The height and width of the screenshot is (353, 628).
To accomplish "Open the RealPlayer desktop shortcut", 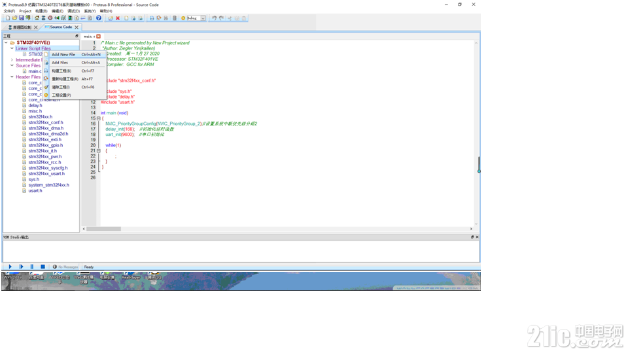I will click(131, 276).
